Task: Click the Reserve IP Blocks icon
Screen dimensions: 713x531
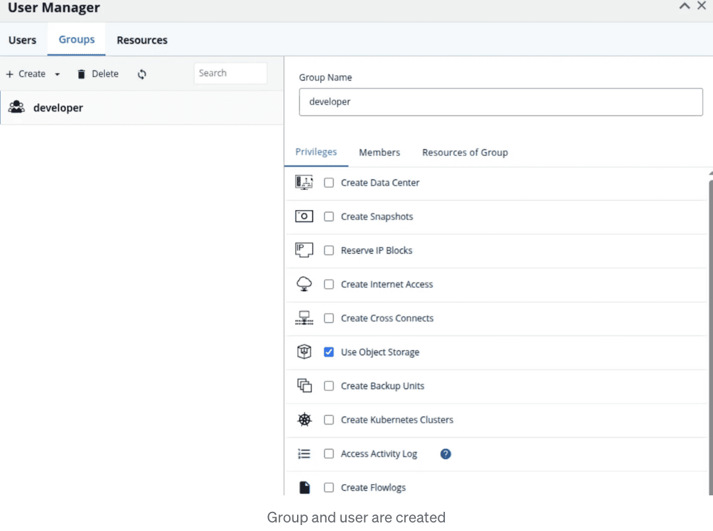Action: [304, 250]
